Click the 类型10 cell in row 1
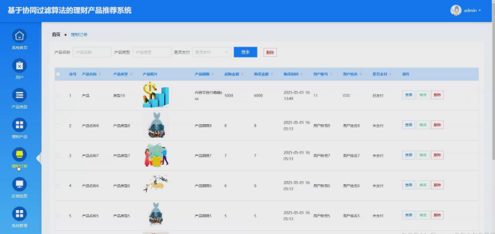 coord(119,95)
